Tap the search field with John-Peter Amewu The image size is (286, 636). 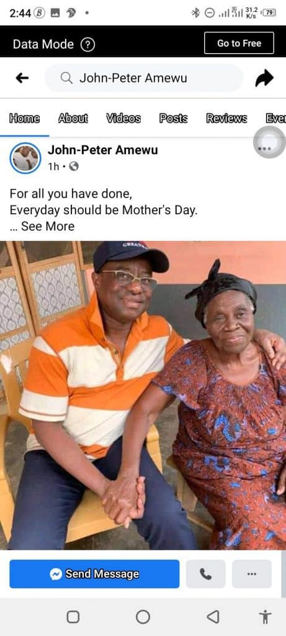click(x=144, y=78)
